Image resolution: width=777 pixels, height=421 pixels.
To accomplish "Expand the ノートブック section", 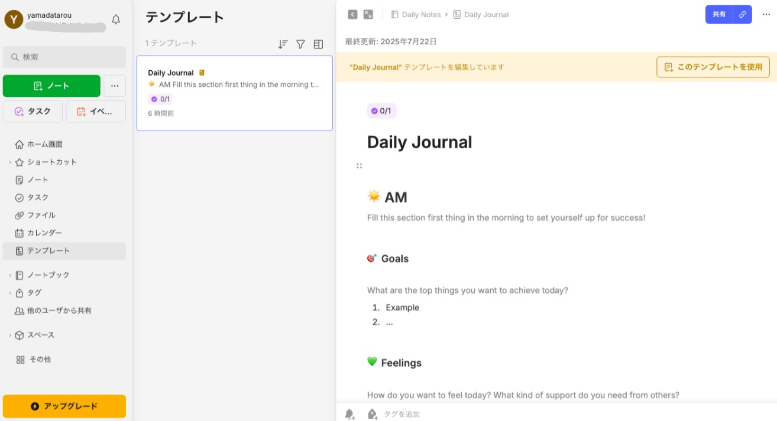I will pyautogui.click(x=9, y=275).
